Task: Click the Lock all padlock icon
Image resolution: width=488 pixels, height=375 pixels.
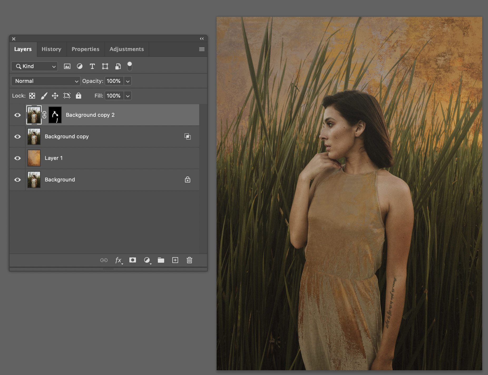Action: pyautogui.click(x=79, y=96)
